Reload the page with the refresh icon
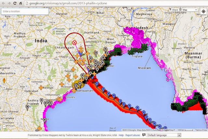The height and width of the screenshot is (139, 208). [15, 3]
